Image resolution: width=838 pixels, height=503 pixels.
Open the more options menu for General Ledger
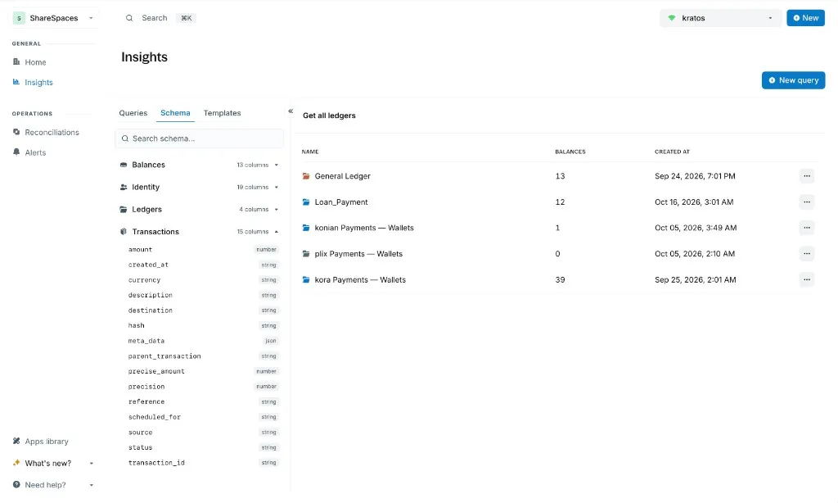pos(807,176)
